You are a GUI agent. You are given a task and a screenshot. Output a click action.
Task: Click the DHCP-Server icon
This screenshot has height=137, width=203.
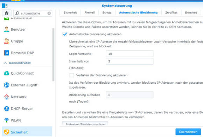[x=6, y=109]
